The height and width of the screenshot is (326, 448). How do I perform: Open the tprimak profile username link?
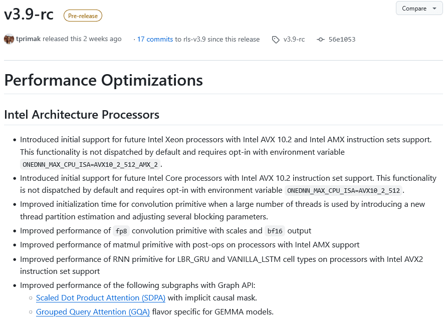pos(28,39)
